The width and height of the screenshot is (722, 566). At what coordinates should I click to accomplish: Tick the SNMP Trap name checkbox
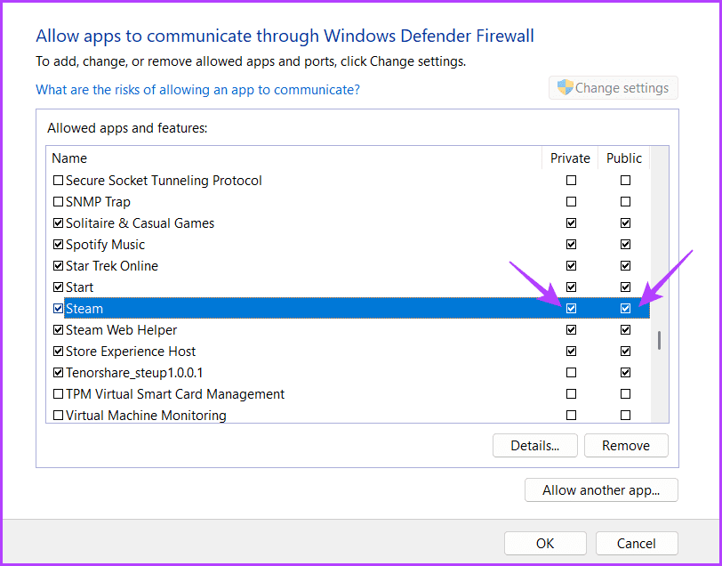[58, 202]
